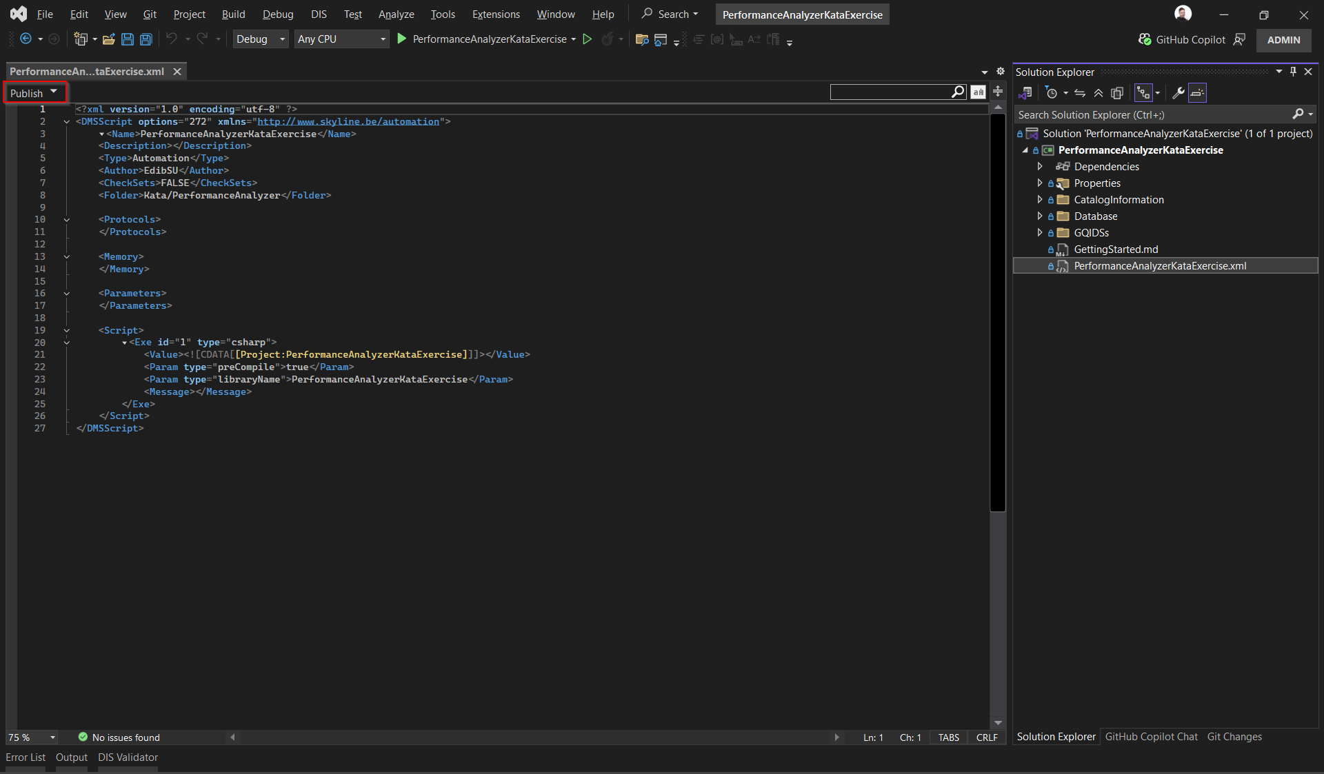1324x774 pixels.
Task: Click the editor search input field
Action: [x=890, y=92]
